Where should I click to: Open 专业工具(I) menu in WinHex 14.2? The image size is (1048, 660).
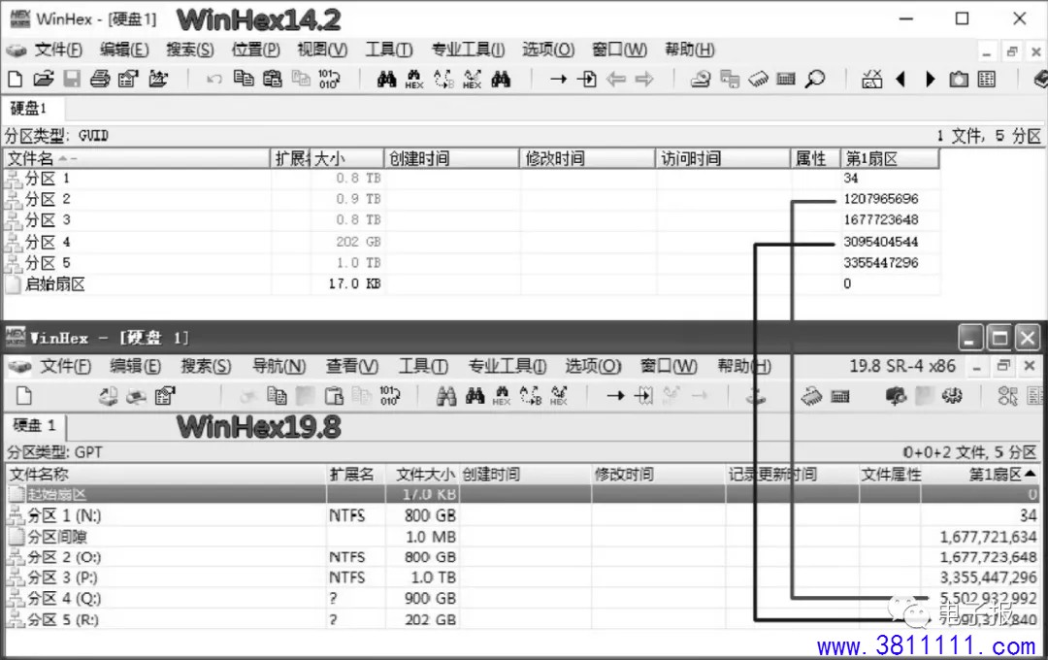[x=468, y=49]
